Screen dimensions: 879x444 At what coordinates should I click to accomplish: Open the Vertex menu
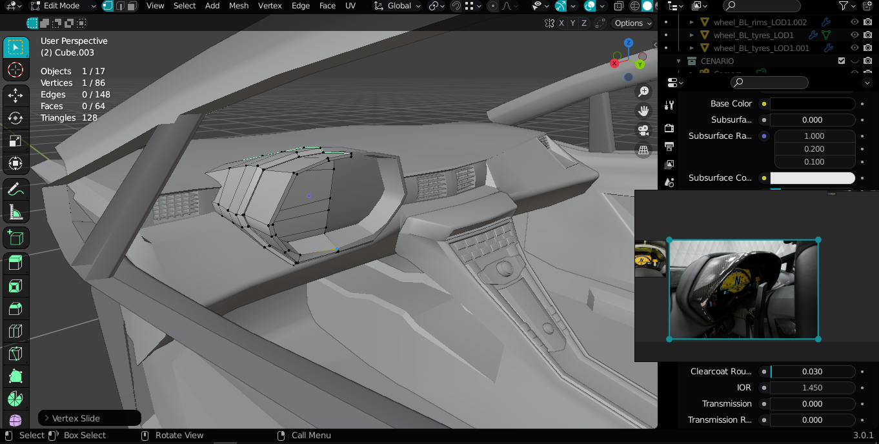(x=270, y=6)
